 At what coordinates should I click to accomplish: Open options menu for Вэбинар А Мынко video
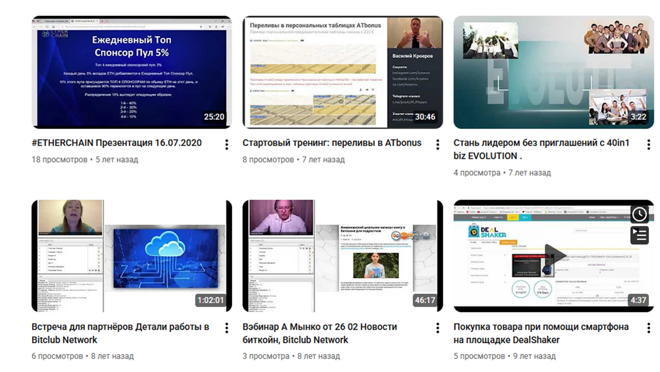click(437, 328)
